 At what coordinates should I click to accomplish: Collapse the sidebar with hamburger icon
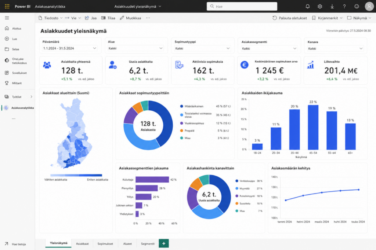(x=7, y=18)
